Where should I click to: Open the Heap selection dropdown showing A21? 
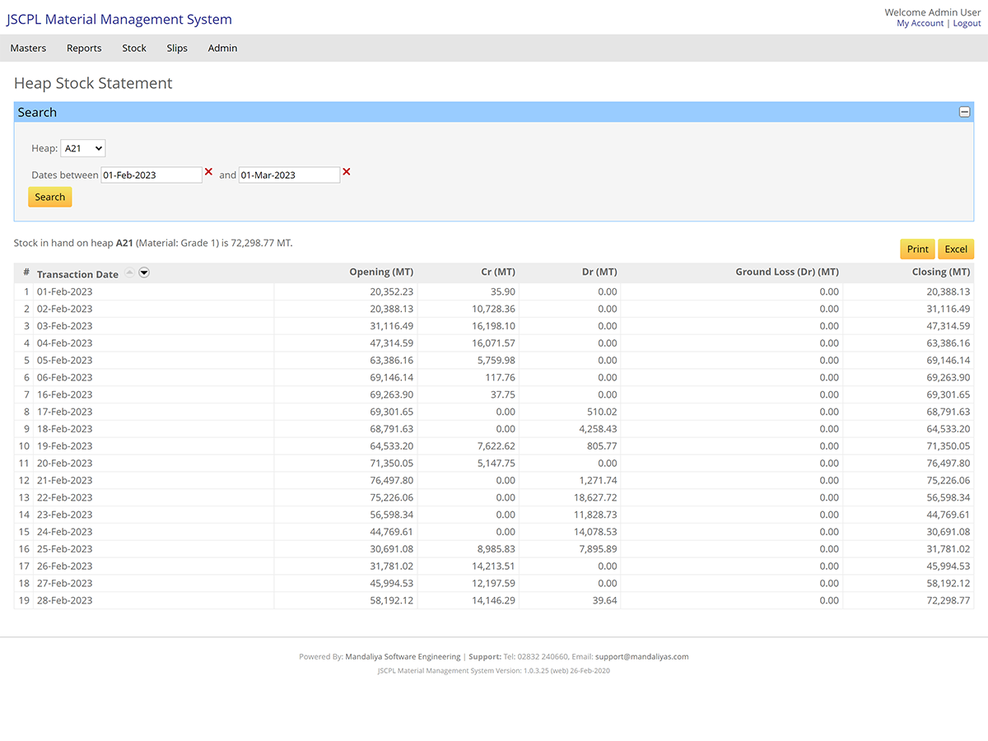(x=82, y=147)
